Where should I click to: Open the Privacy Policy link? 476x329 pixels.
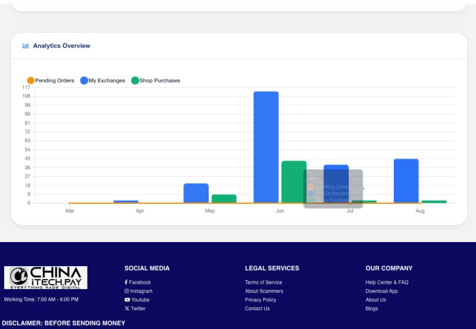[x=260, y=300]
